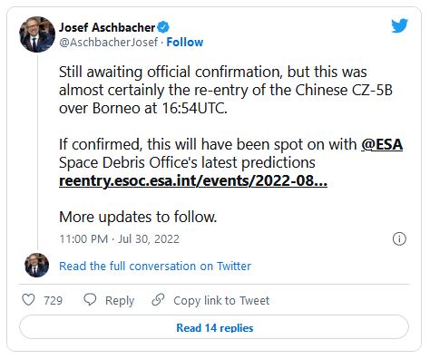Click the small avatar beside conversation link

coord(37,266)
